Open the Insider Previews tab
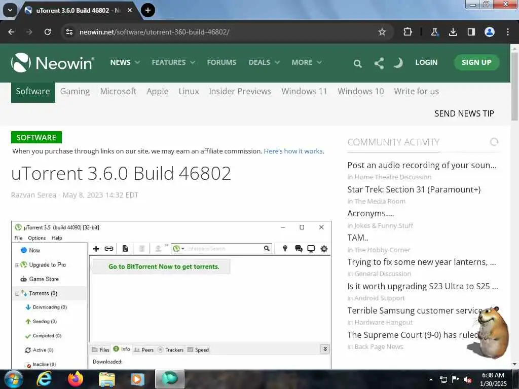This screenshot has width=519, height=389. 240,92
